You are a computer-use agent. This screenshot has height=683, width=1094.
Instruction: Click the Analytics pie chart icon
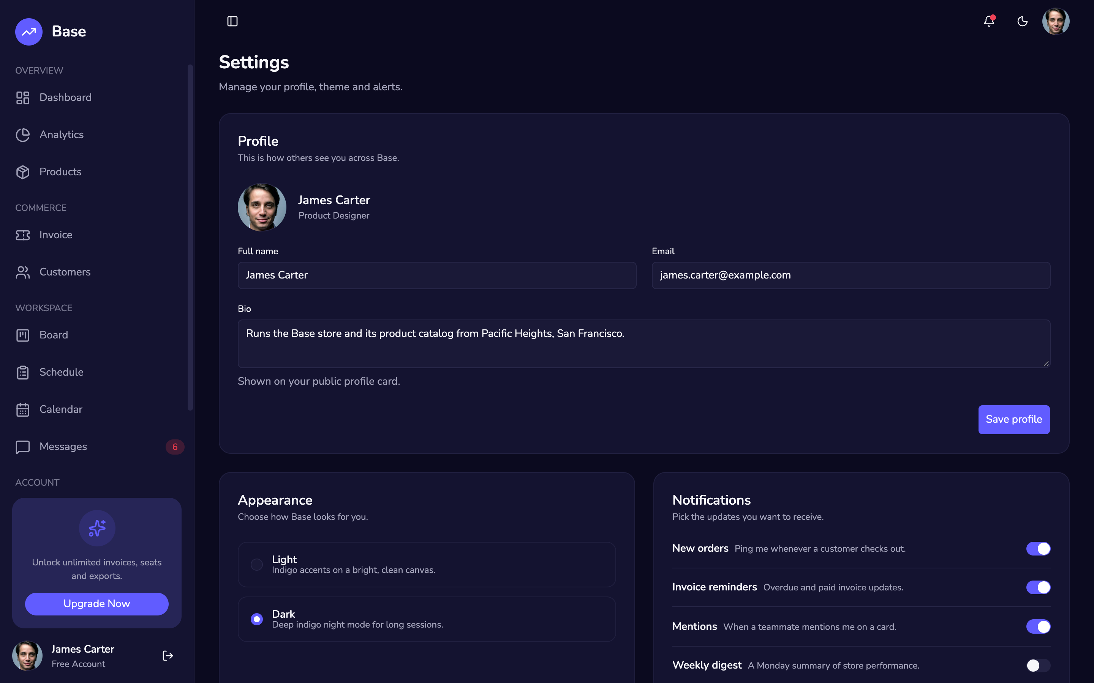pos(23,135)
